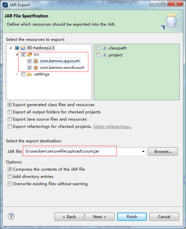Click the .classpath file icon
Image resolution: width=186 pixels, height=229 pixels.
(x=104, y=48)
